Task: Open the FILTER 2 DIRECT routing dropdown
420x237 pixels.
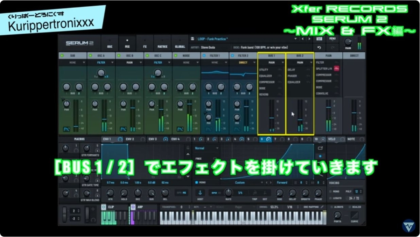Action: [243, 63]
